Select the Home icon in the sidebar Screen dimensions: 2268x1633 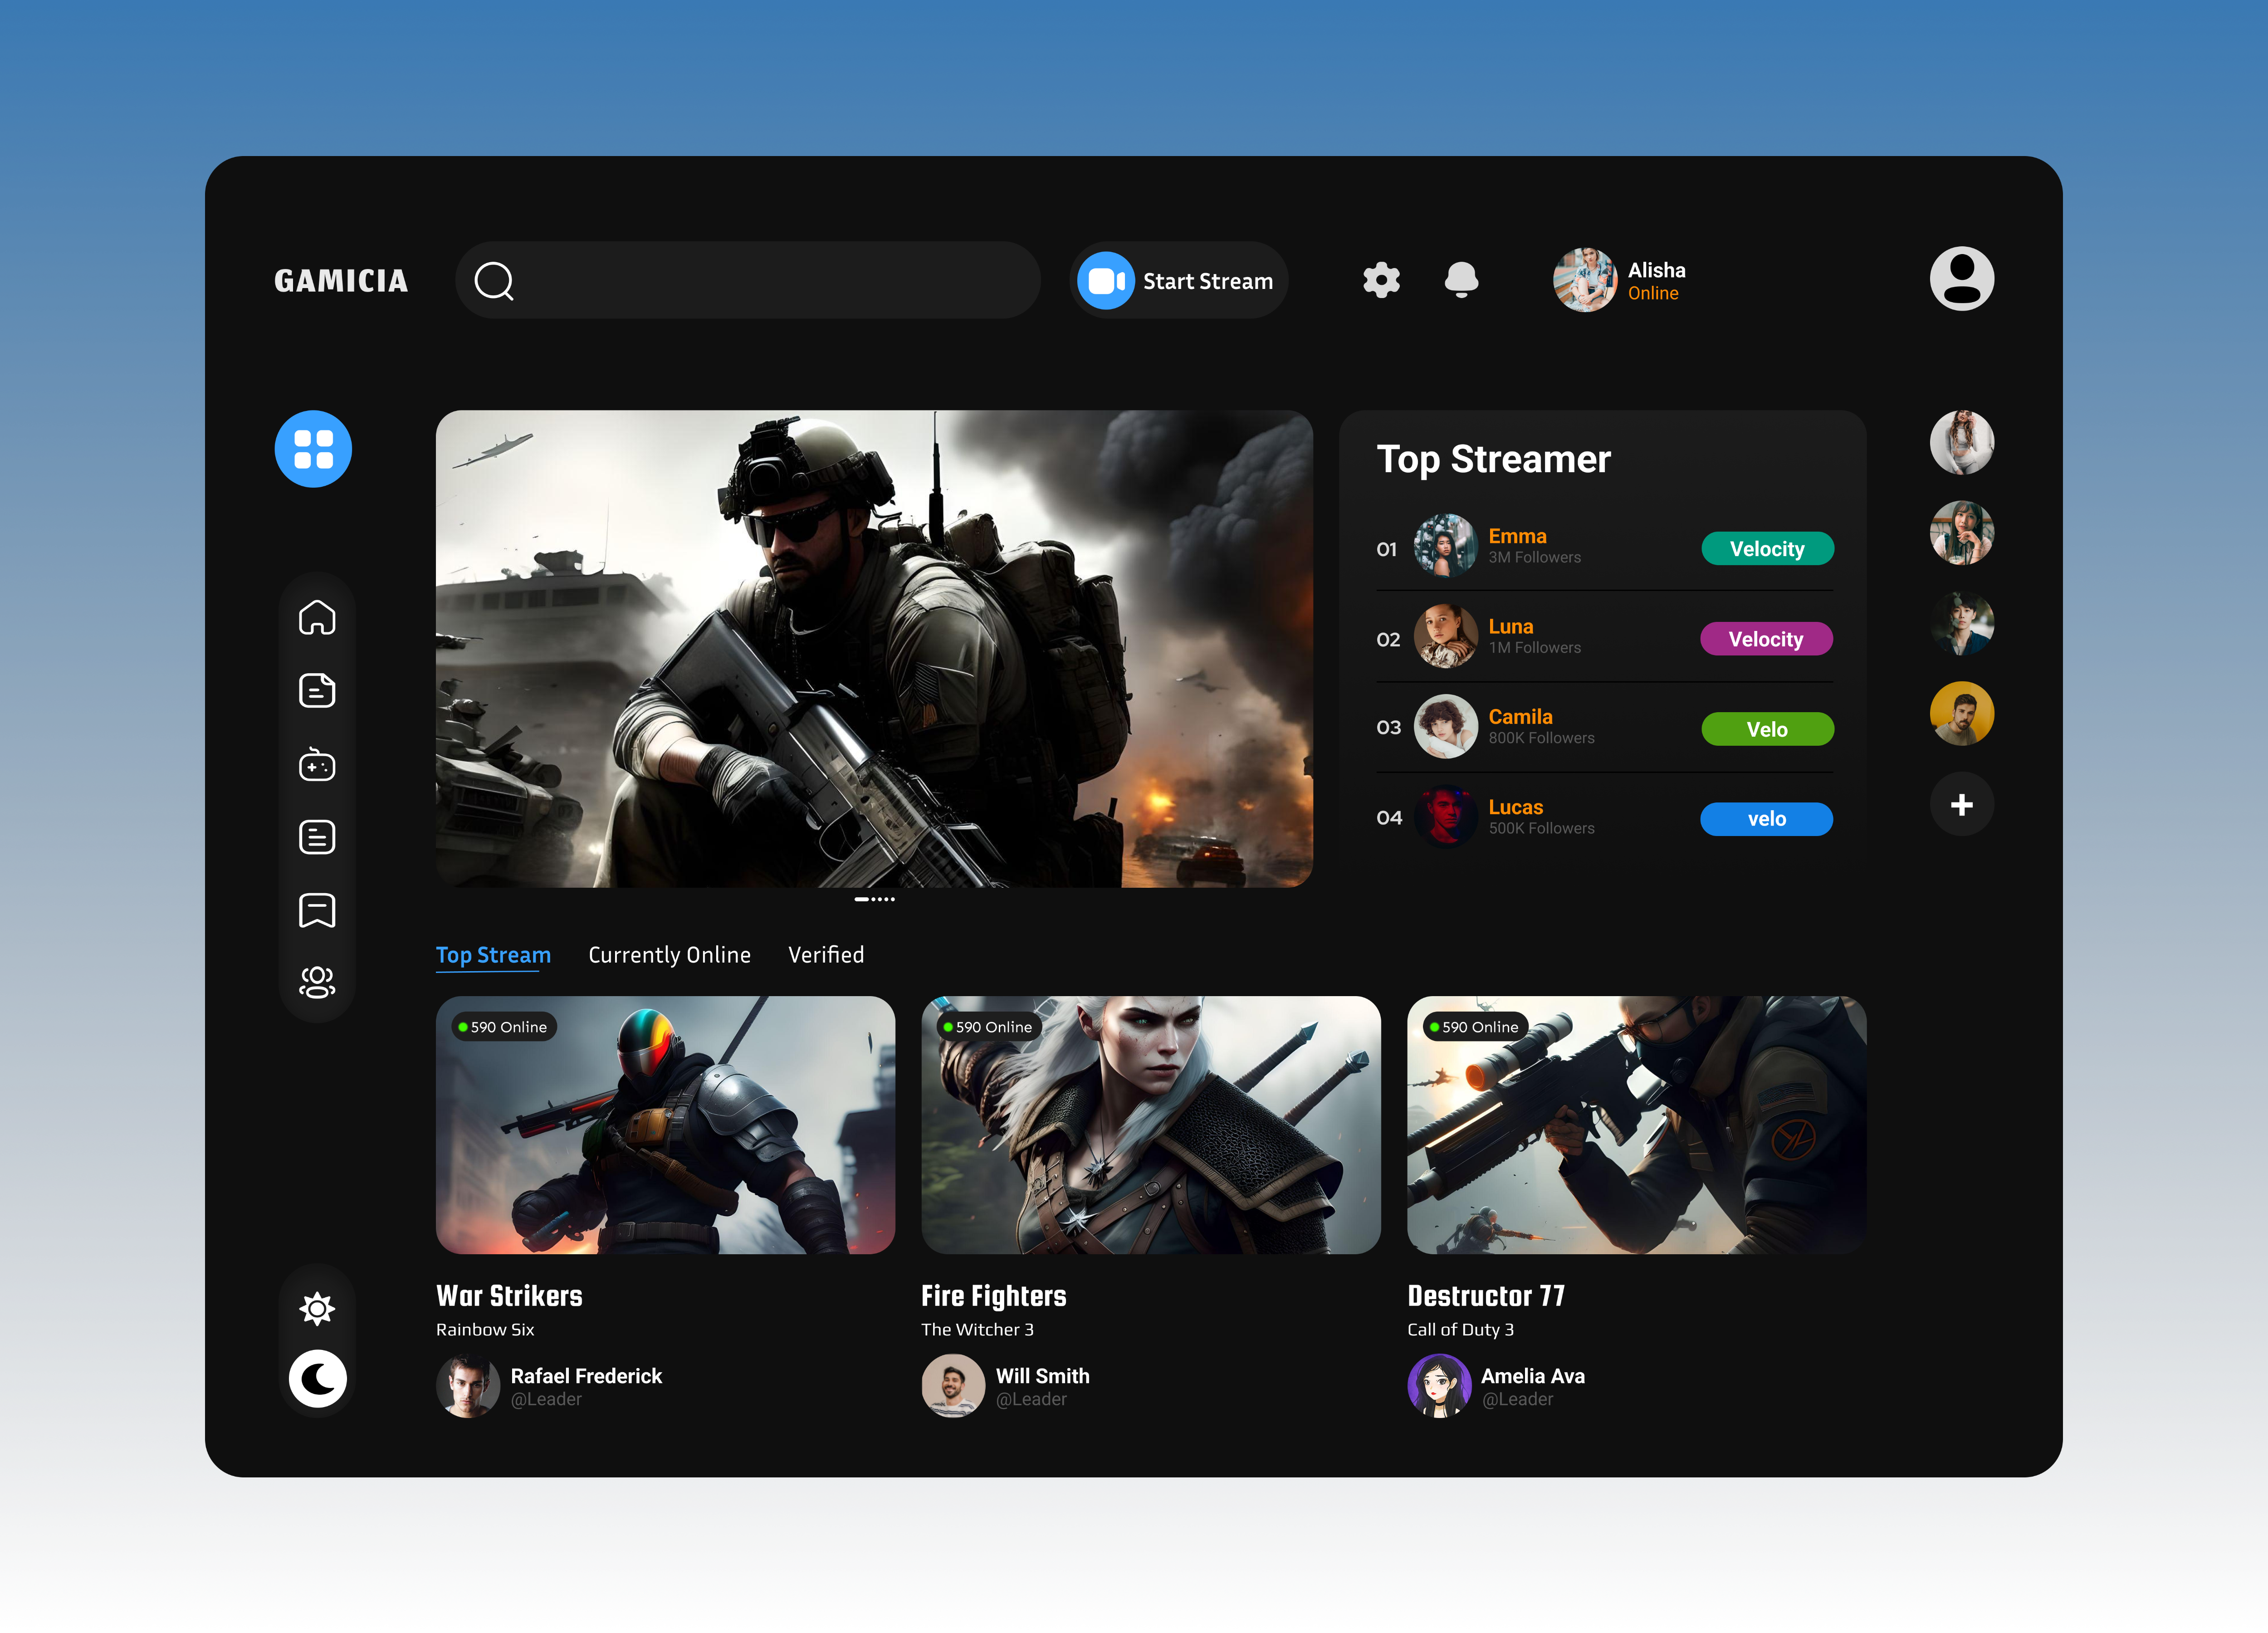click(317, 618)
